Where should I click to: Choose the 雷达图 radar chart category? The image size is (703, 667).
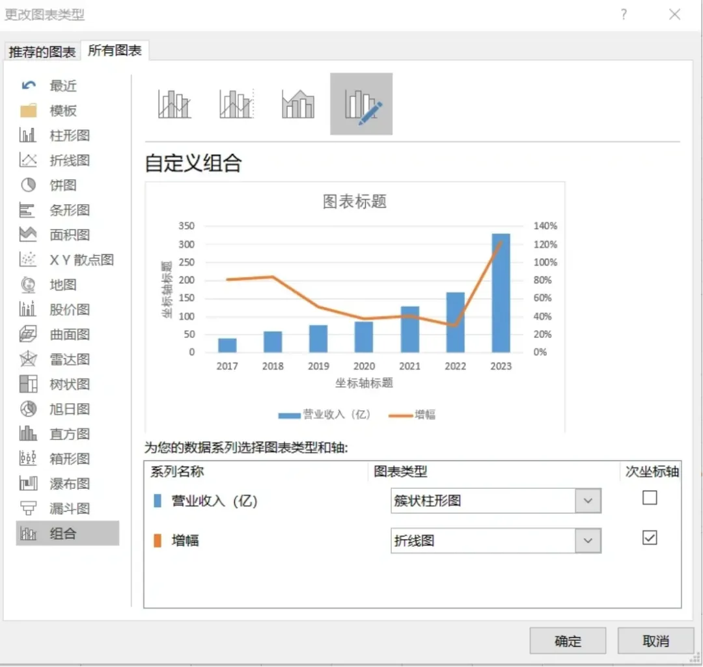(67, 359)
